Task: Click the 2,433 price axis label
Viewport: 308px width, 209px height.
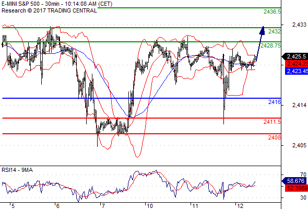Action: (x=299, y=25)
